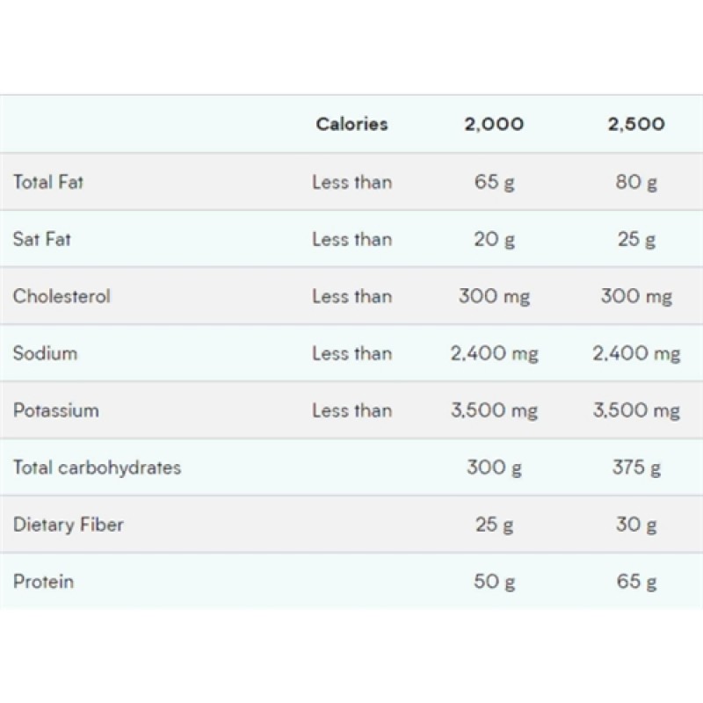This screenshot has width=703, height=703.
Task: Click Cholesterol's 300 mg value under 2,000
Action: [x=494, y=296]
